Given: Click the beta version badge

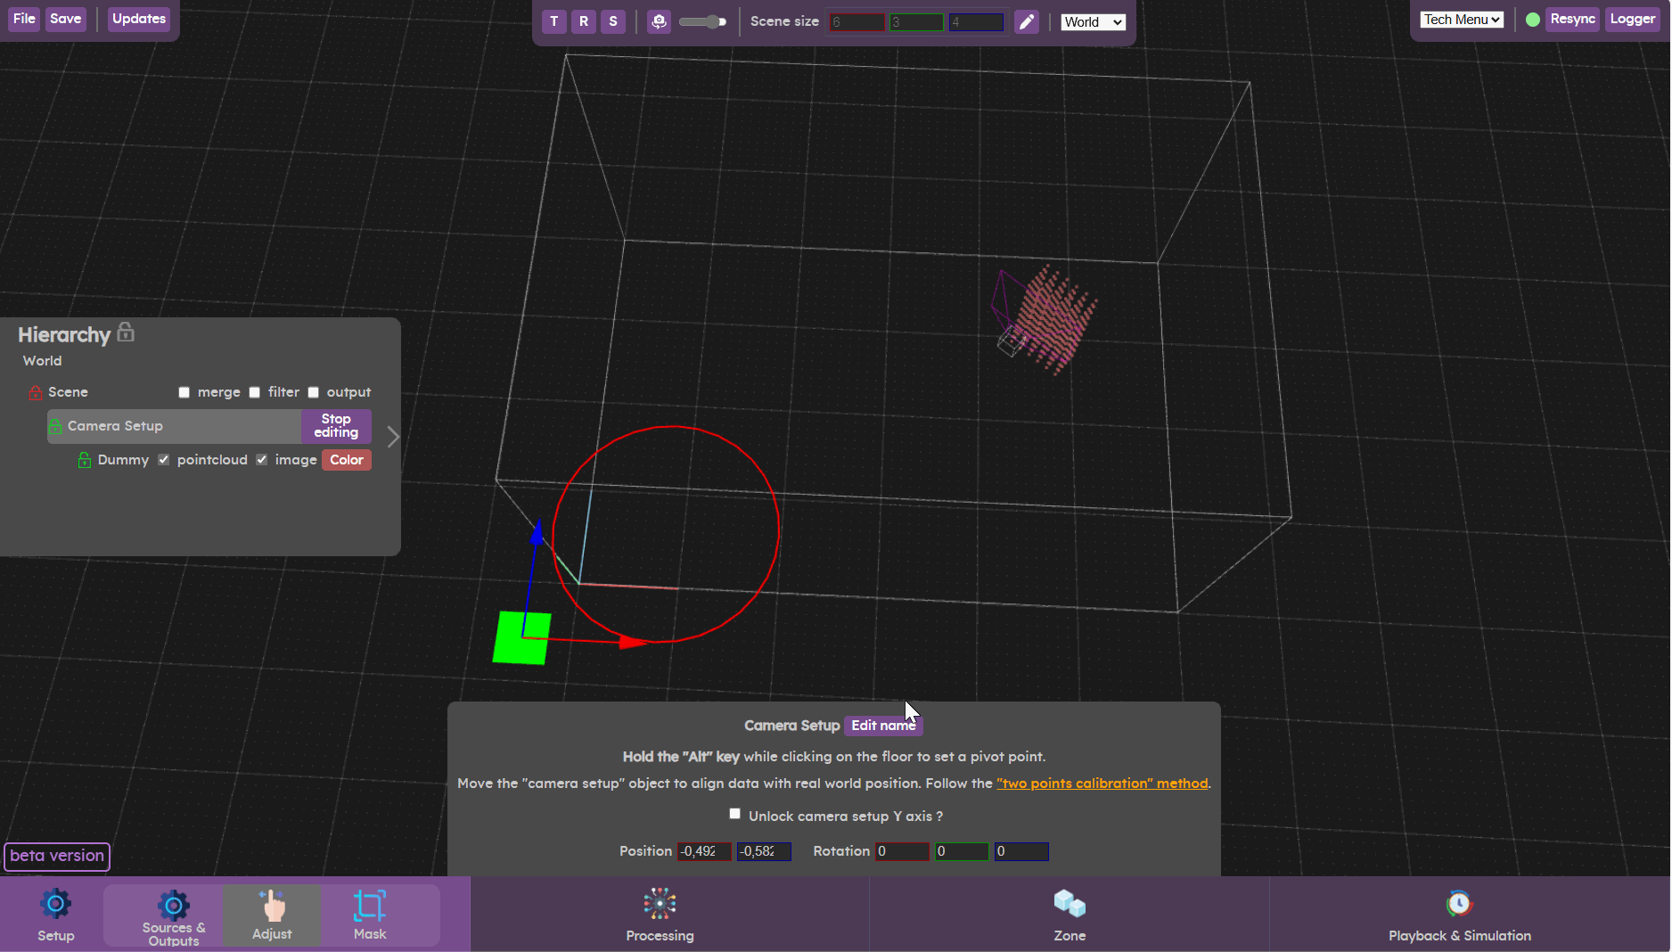Looking at the screenshot, I should (57, 856).
